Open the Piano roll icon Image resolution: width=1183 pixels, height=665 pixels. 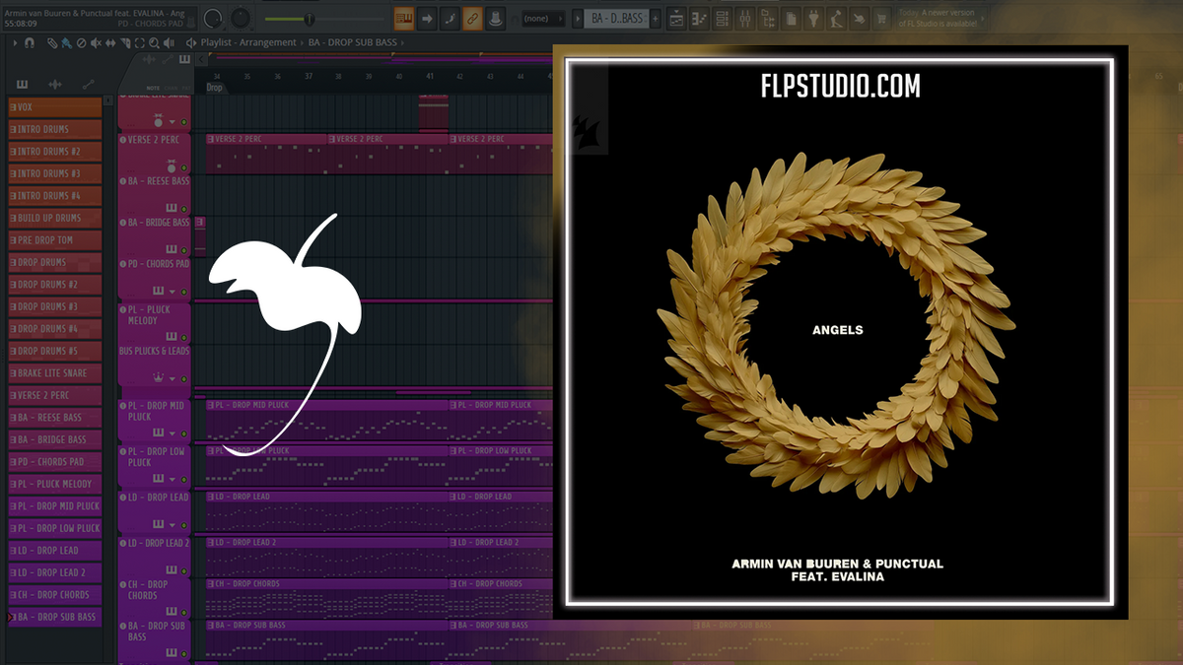(x=700, y=18)
